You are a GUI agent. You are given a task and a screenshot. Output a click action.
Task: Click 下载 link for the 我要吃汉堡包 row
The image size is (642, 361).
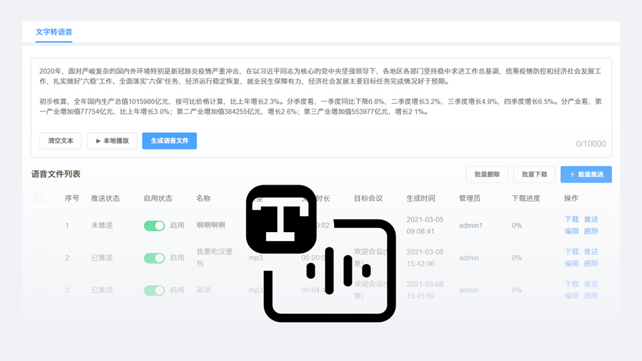click(572, 252)
